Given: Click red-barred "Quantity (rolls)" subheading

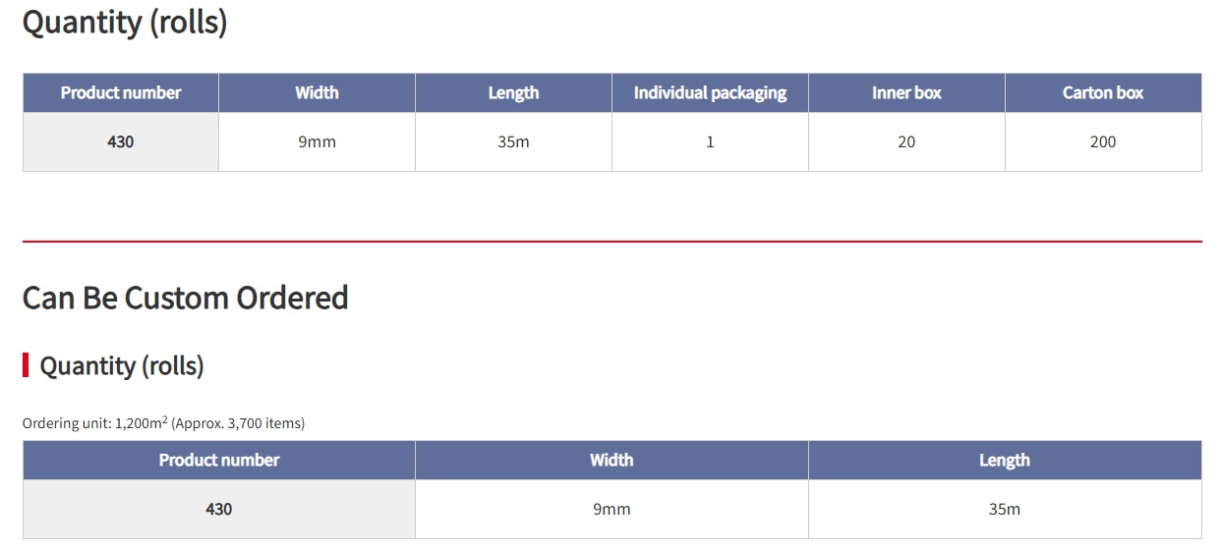Looking at the screenshot, I should click(x=122, y=366).
